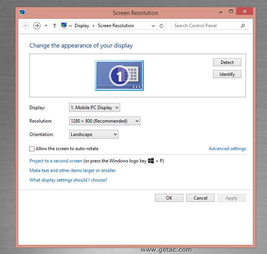Image resolution: width=267 pixels, height=254 pixels.
Task: Go up one level with Up arrow
Action: [55, 26]
